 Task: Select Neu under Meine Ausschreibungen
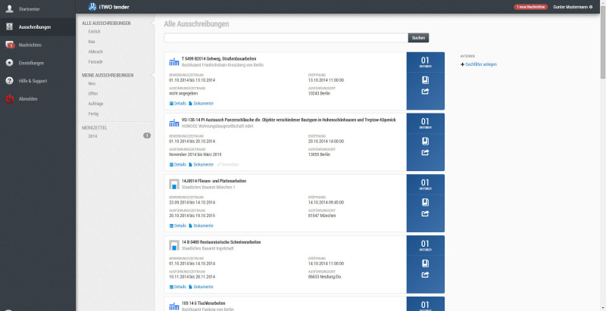92,84
